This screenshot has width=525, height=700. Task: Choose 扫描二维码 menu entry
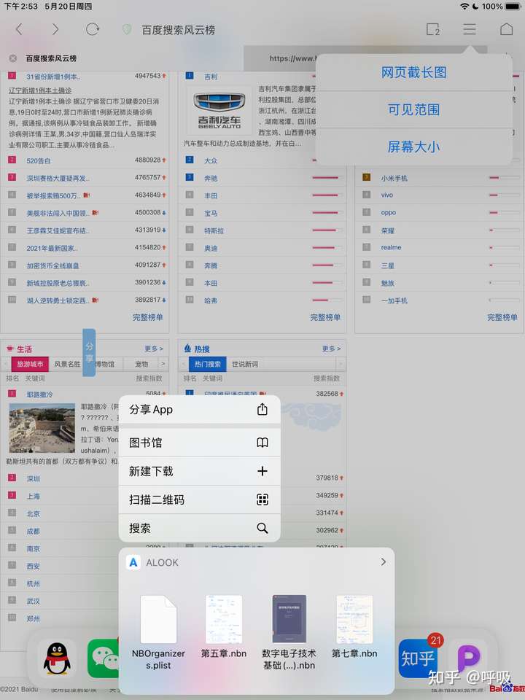tap(200, 499)
